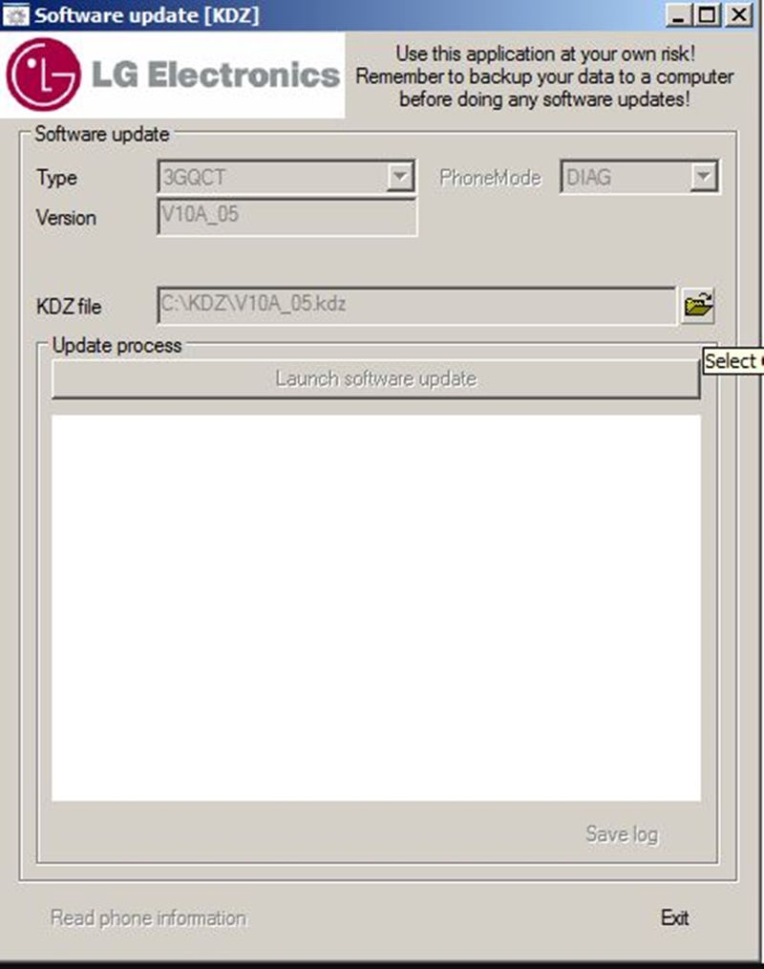Click inside the white update log area
This screenshot has width=764, height=969.
[x=376, y=608]
